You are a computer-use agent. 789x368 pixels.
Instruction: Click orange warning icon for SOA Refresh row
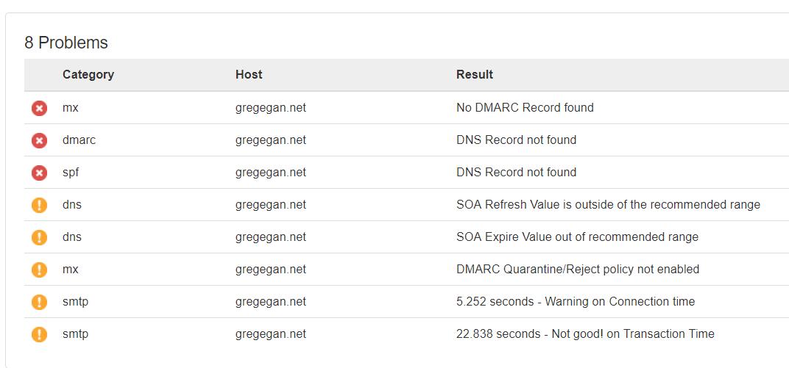[39, 205]
